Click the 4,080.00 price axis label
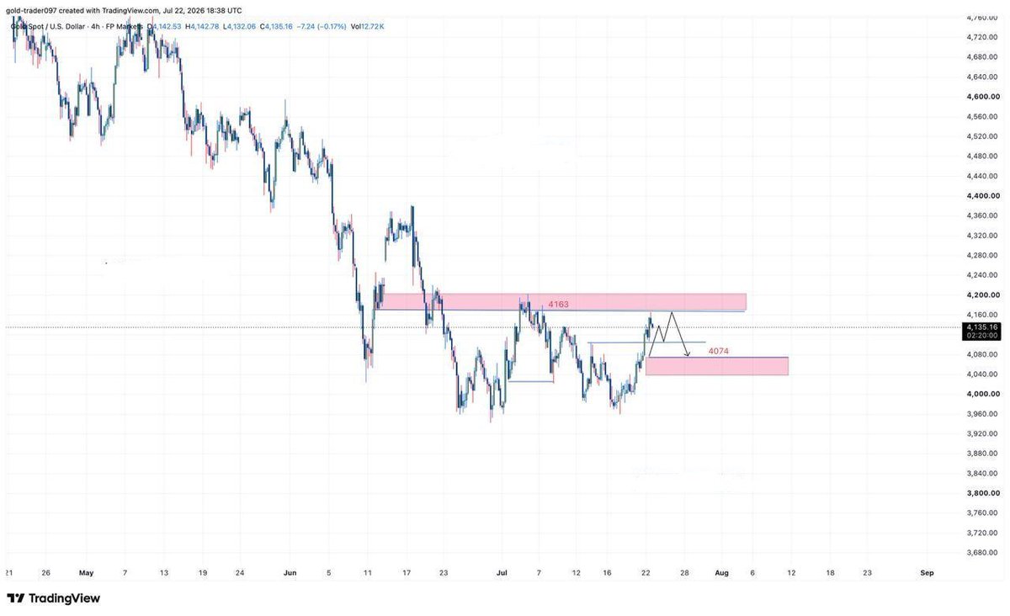Viewport: 1010px width, 616px height. (x=982, y=354)
